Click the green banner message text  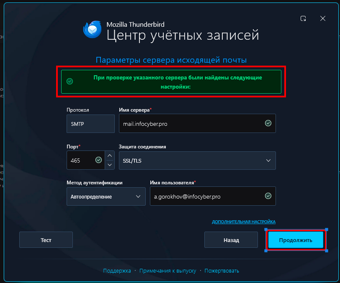178,82
